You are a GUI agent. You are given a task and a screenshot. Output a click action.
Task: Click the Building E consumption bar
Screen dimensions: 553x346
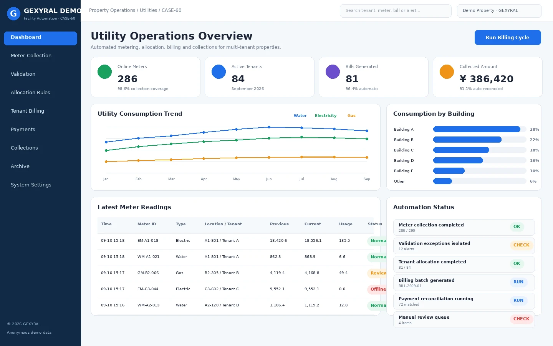click(x=449, y=171)
